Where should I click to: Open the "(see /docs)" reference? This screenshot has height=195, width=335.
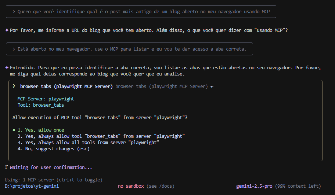pyautogui.click(x=161, y=186)
